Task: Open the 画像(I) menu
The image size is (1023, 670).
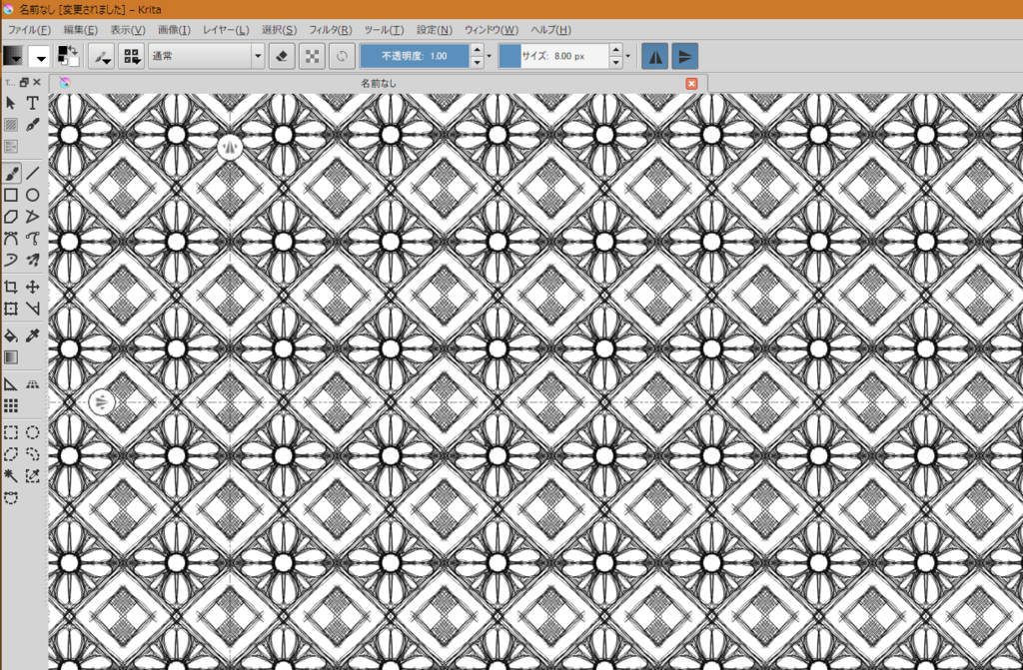Action: [174, 30]
